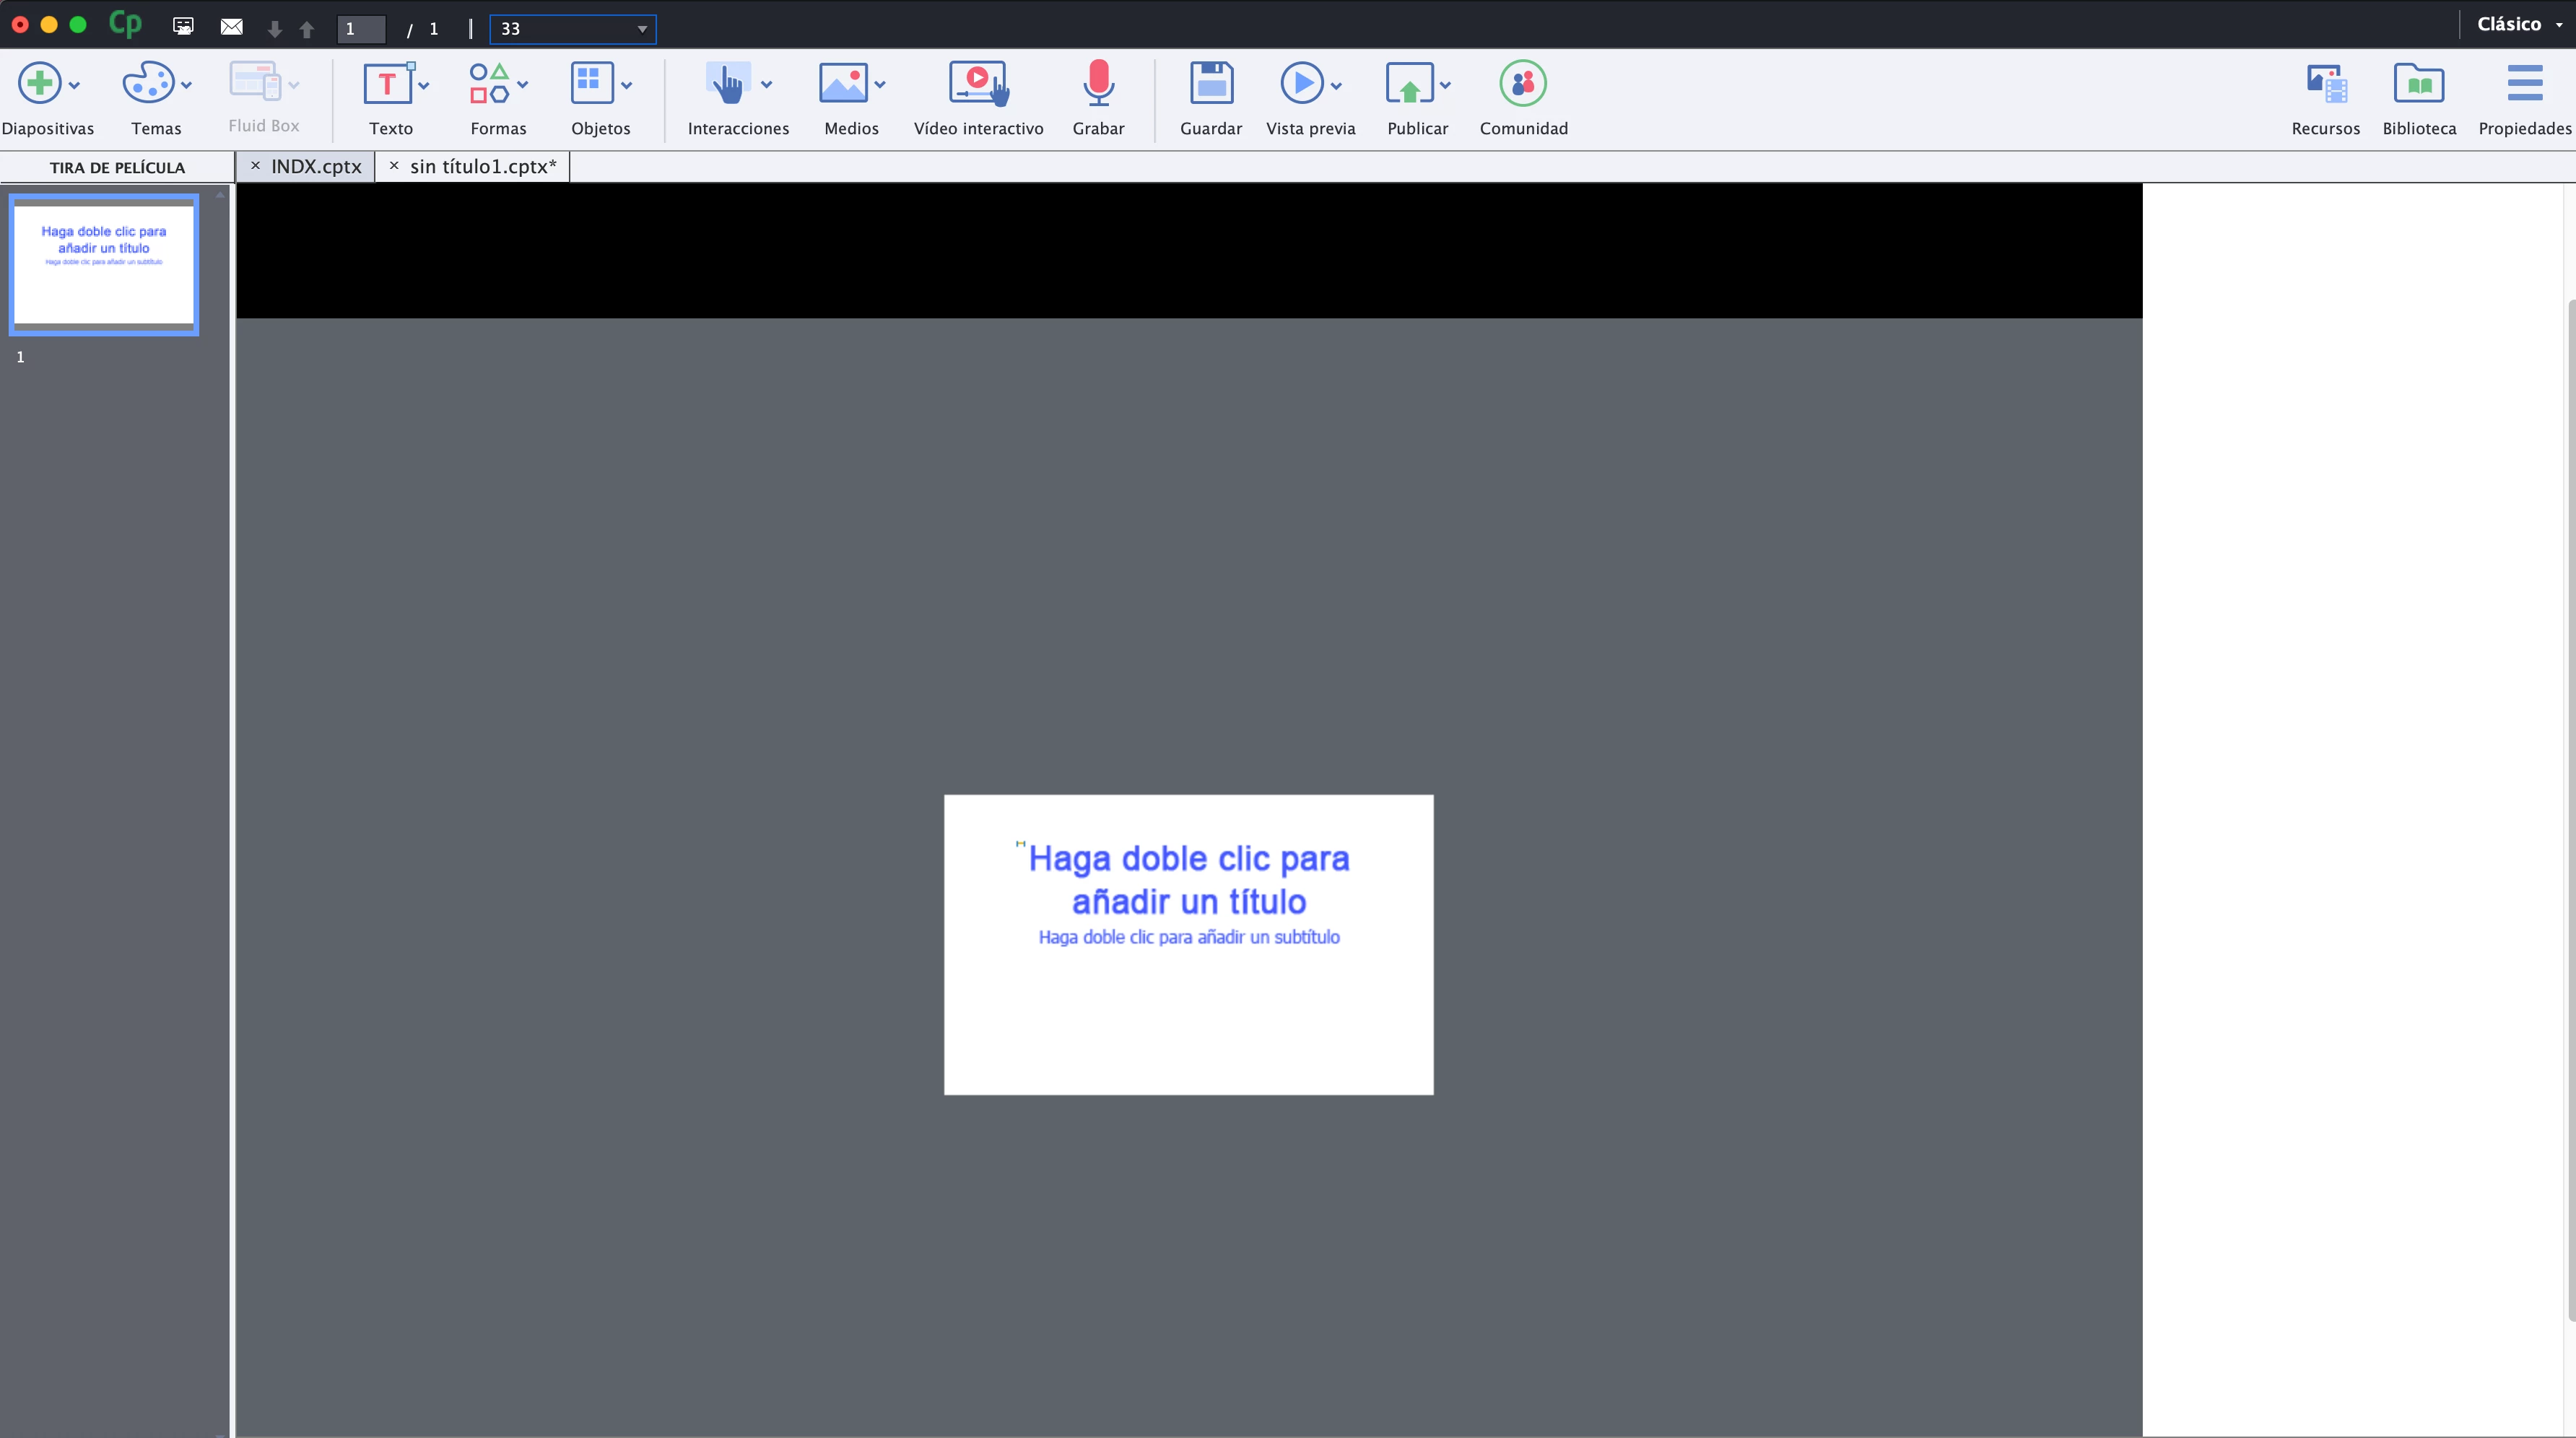Expand the Publicar dropdown arrow
Viewport: 2576px width, 1438px height.
1445,85
